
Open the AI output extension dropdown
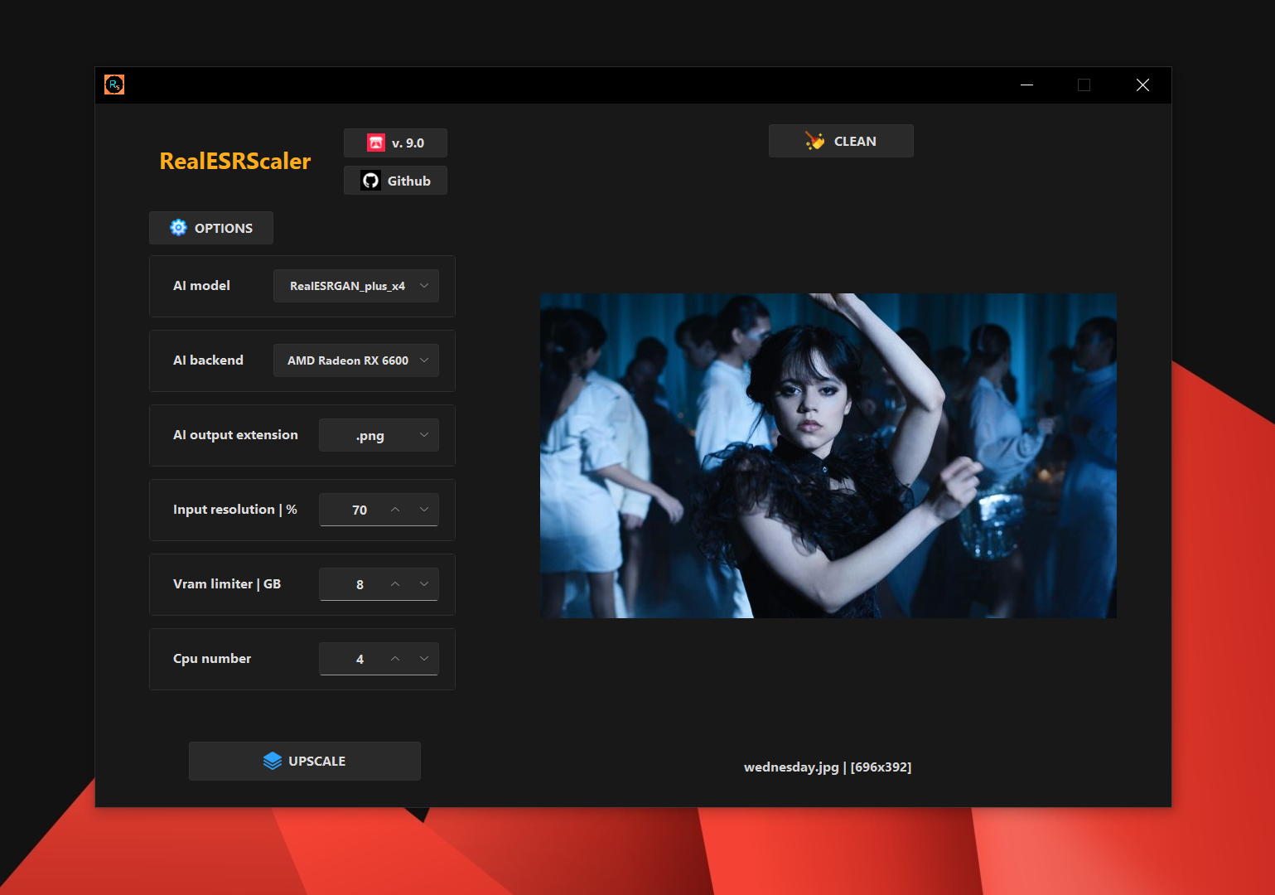coord(379,434)
